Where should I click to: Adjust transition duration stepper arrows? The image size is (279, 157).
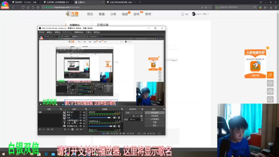(x=142, y=119)
